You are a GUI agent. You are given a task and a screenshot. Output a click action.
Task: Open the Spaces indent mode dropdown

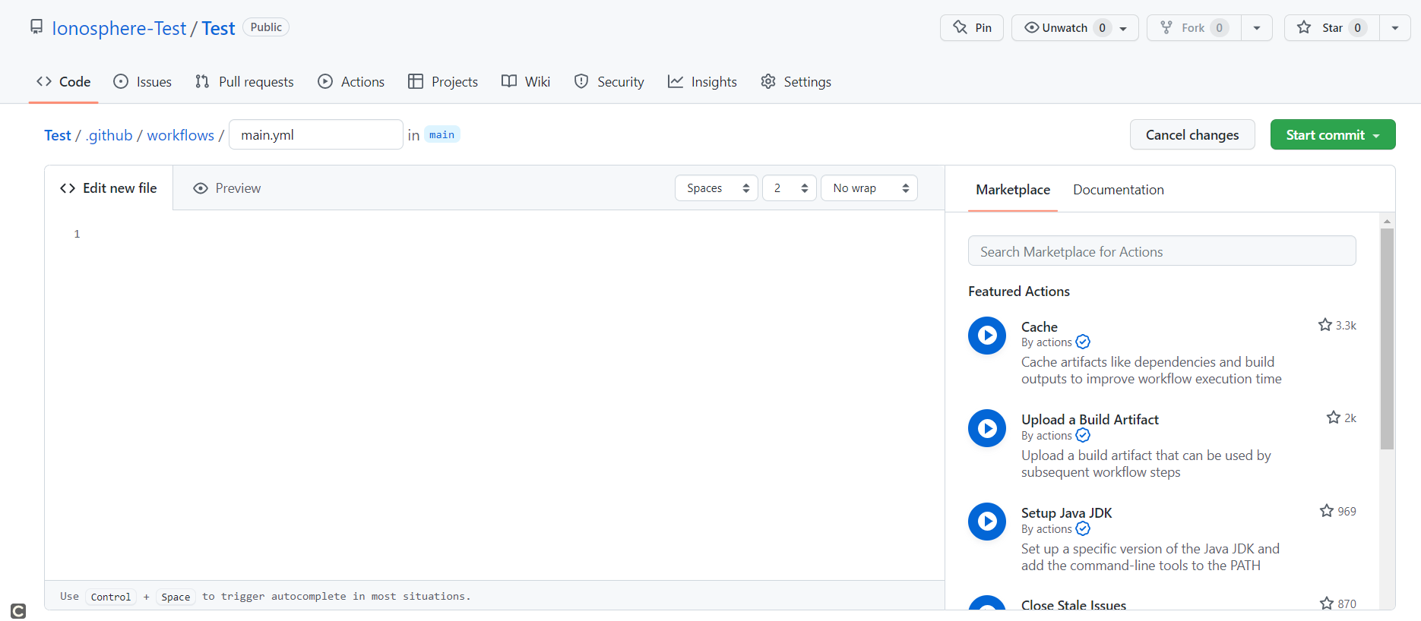(717, 188)
